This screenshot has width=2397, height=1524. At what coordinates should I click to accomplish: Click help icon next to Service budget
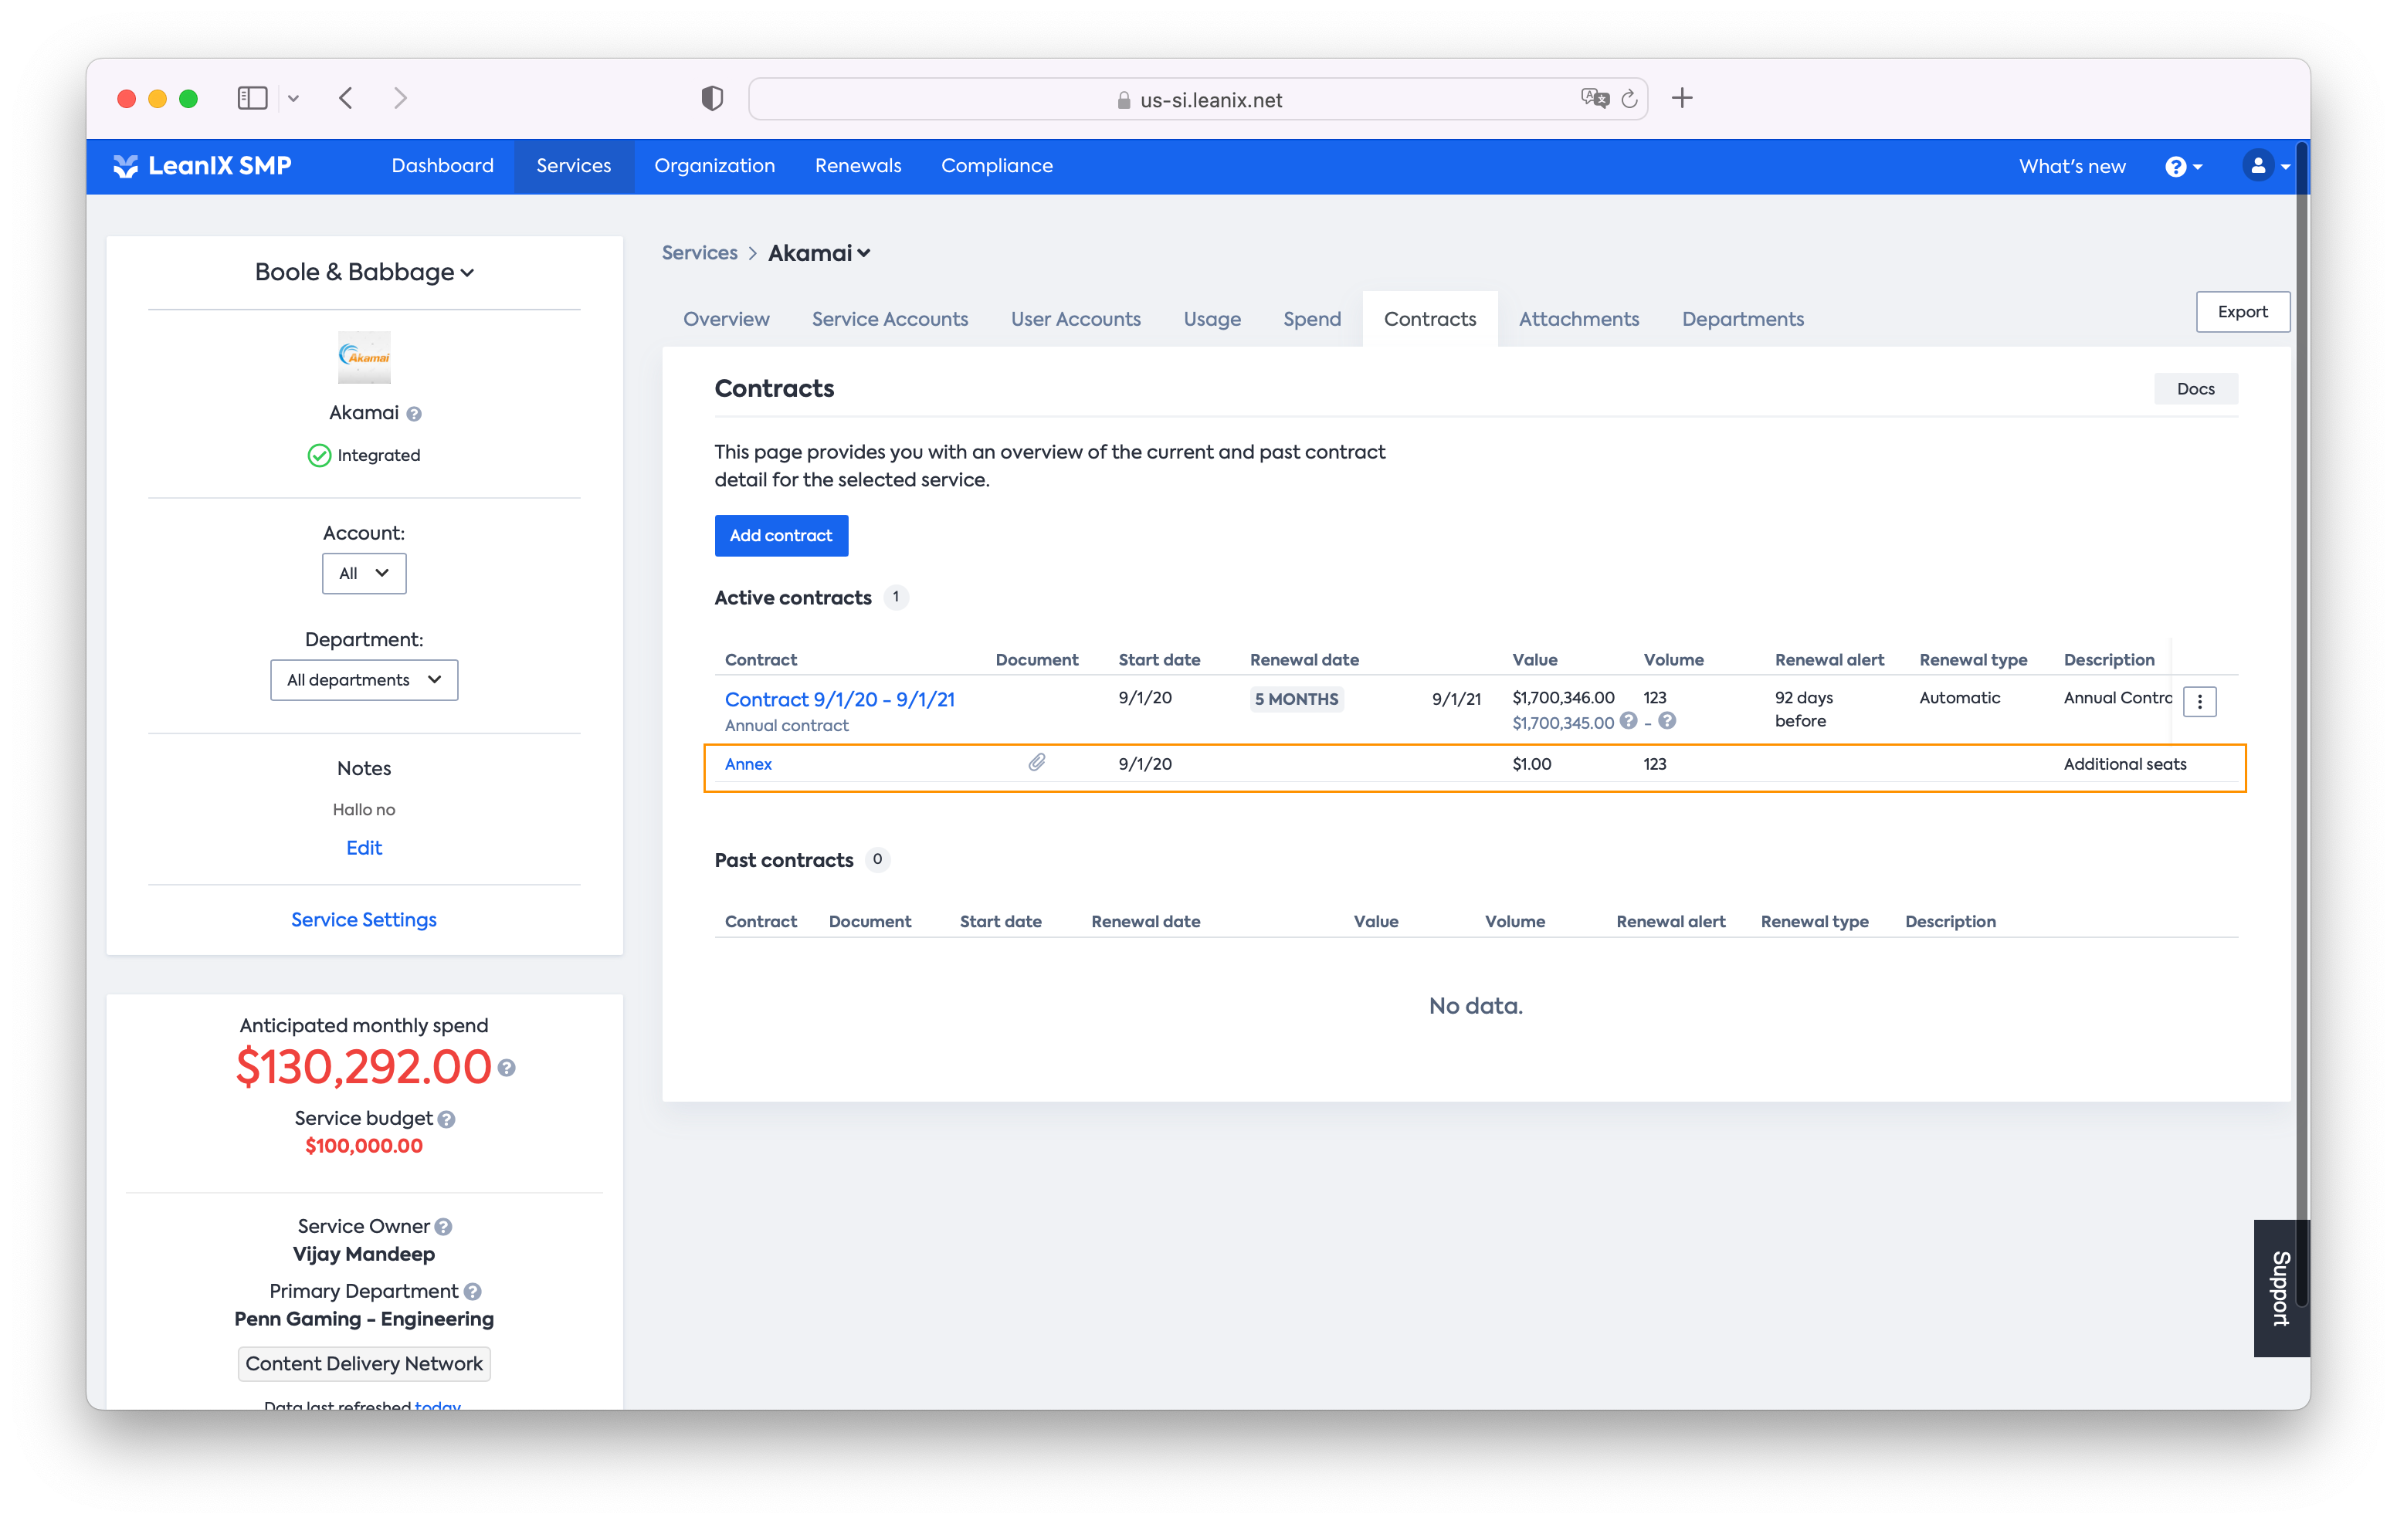[x=447, y=1120]
